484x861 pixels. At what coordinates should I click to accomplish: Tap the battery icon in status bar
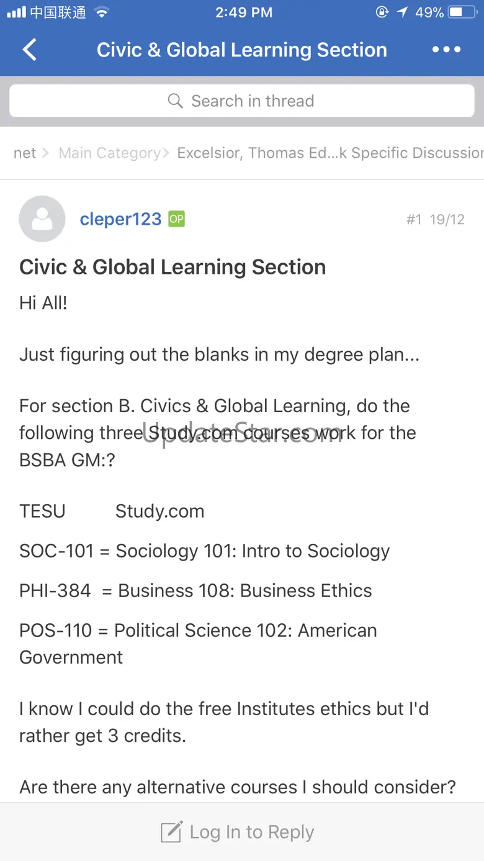click(x=464, y=12)
